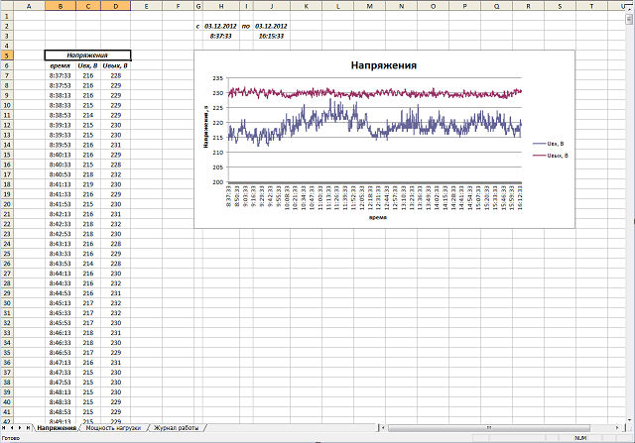The image size is (635, 443).
Task: Click the last-sheet navigation arrow
Action: click(x=28, y=427)
